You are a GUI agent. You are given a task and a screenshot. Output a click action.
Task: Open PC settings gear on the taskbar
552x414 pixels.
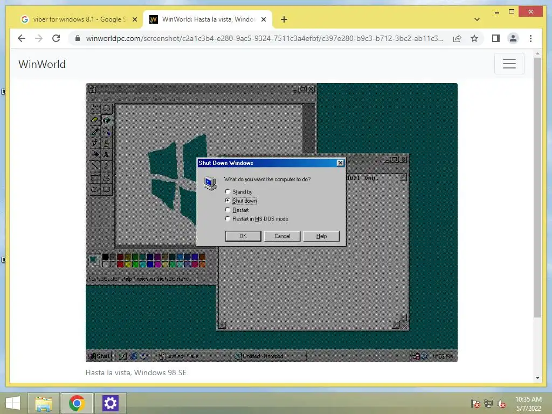[110, 403]
